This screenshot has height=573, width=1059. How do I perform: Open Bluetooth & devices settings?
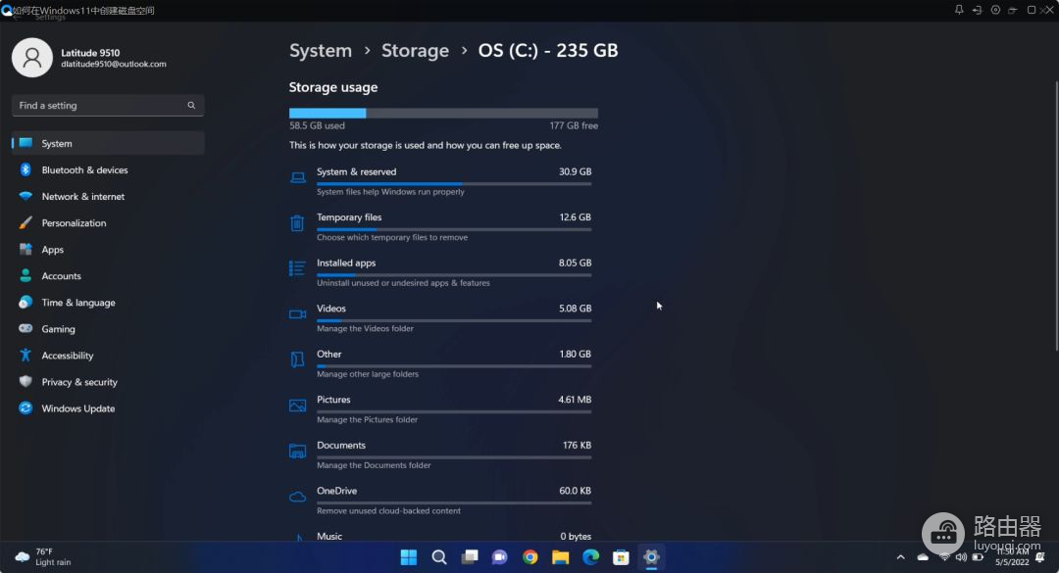pyautogui.click(x=84, y=170)
